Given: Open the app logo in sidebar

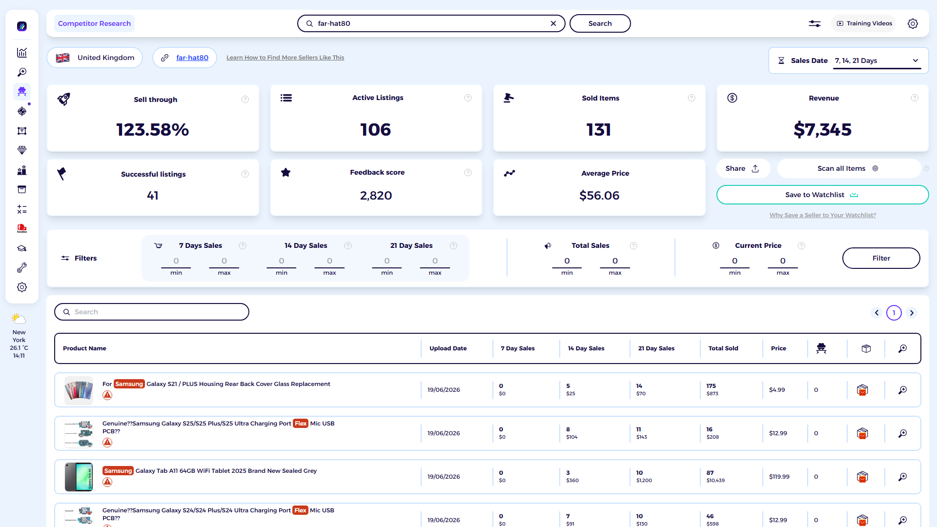Looking at the screenshot, I should coord(22,26).
